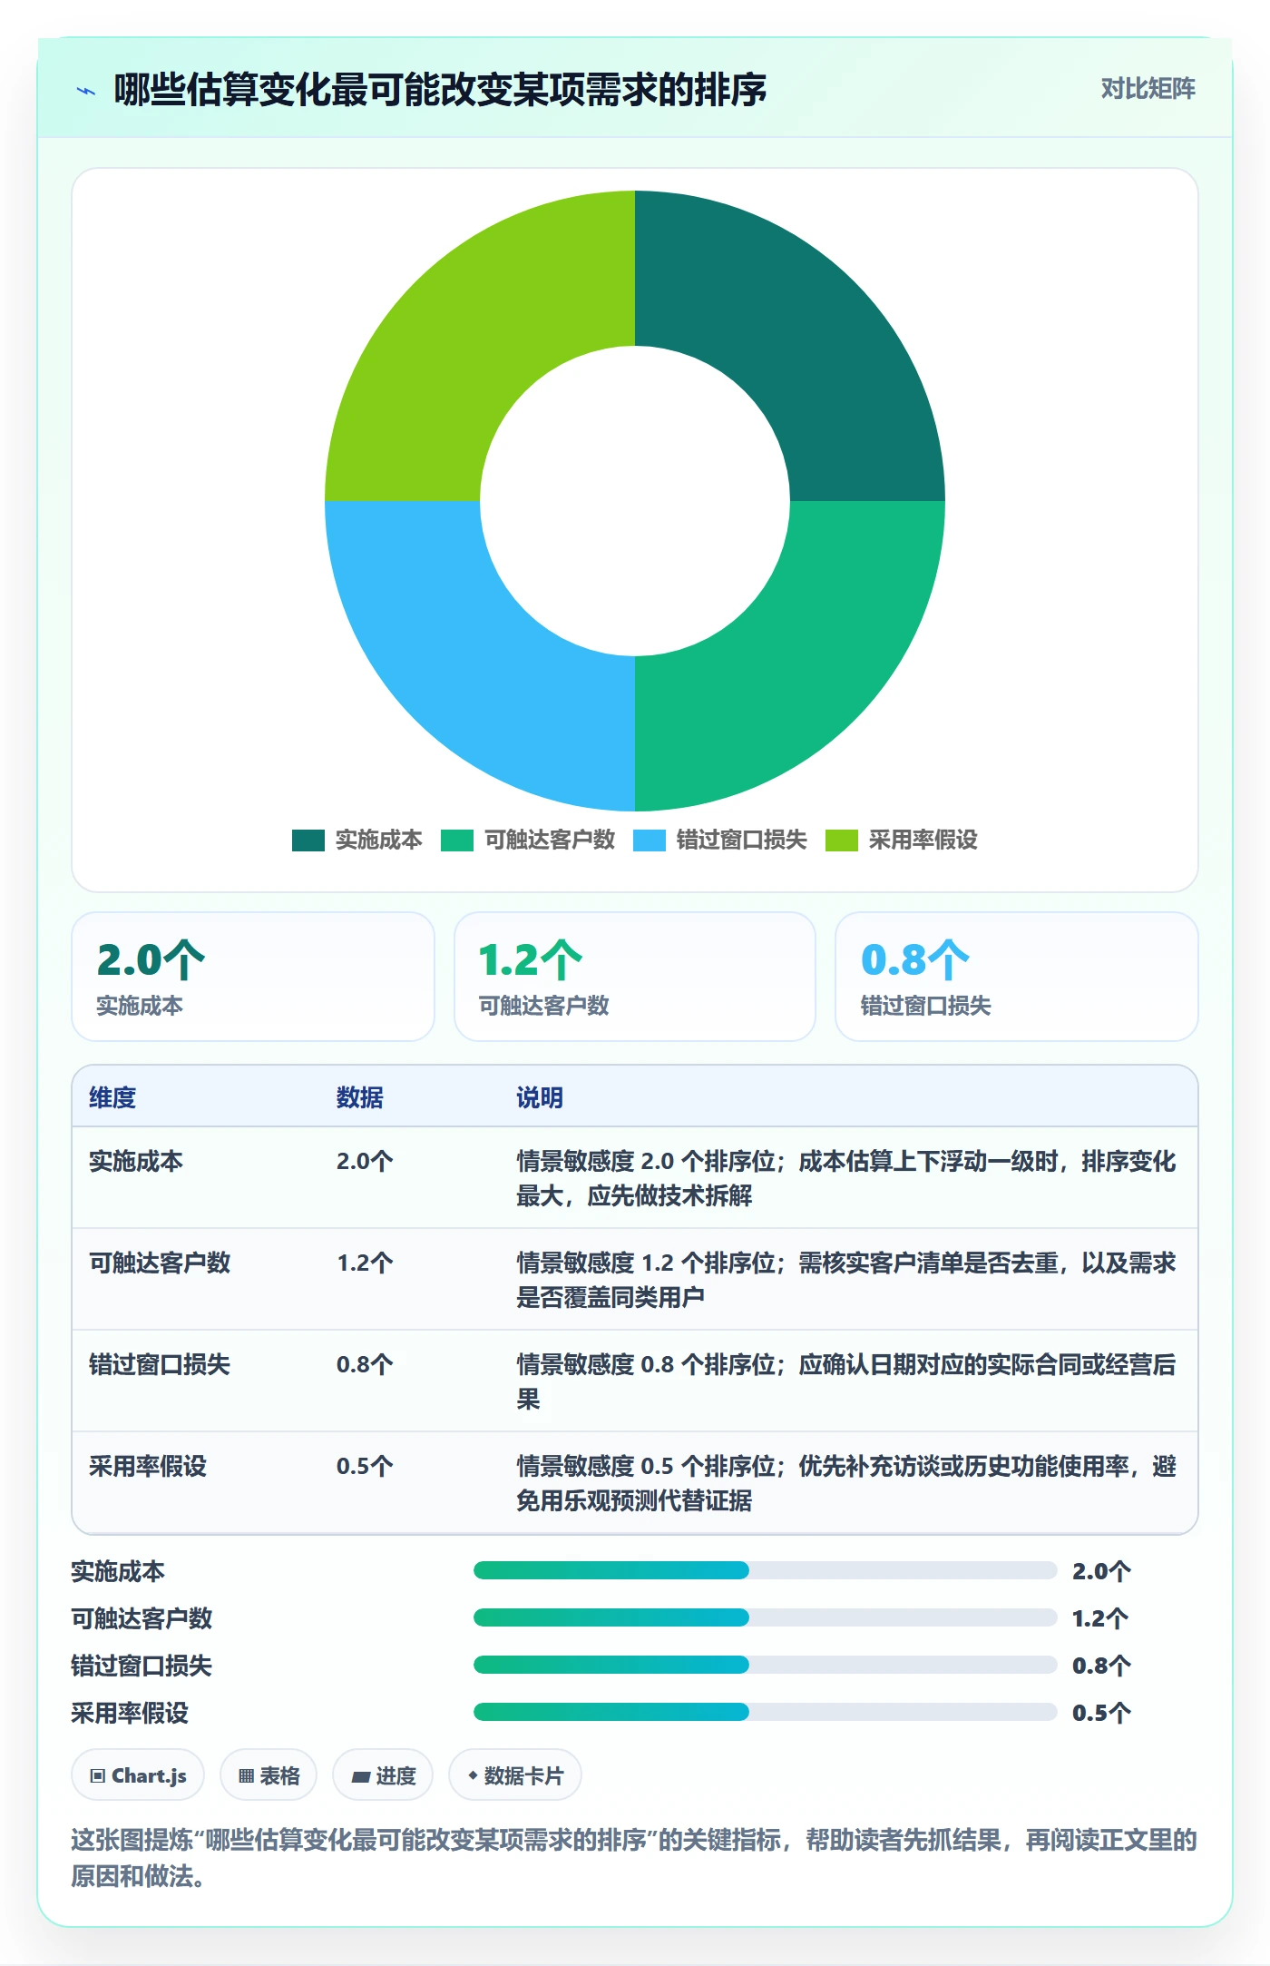Select the 实施成本 table row name
The width and height of the screenshot is (1270, 1966).
[136, 1161]
